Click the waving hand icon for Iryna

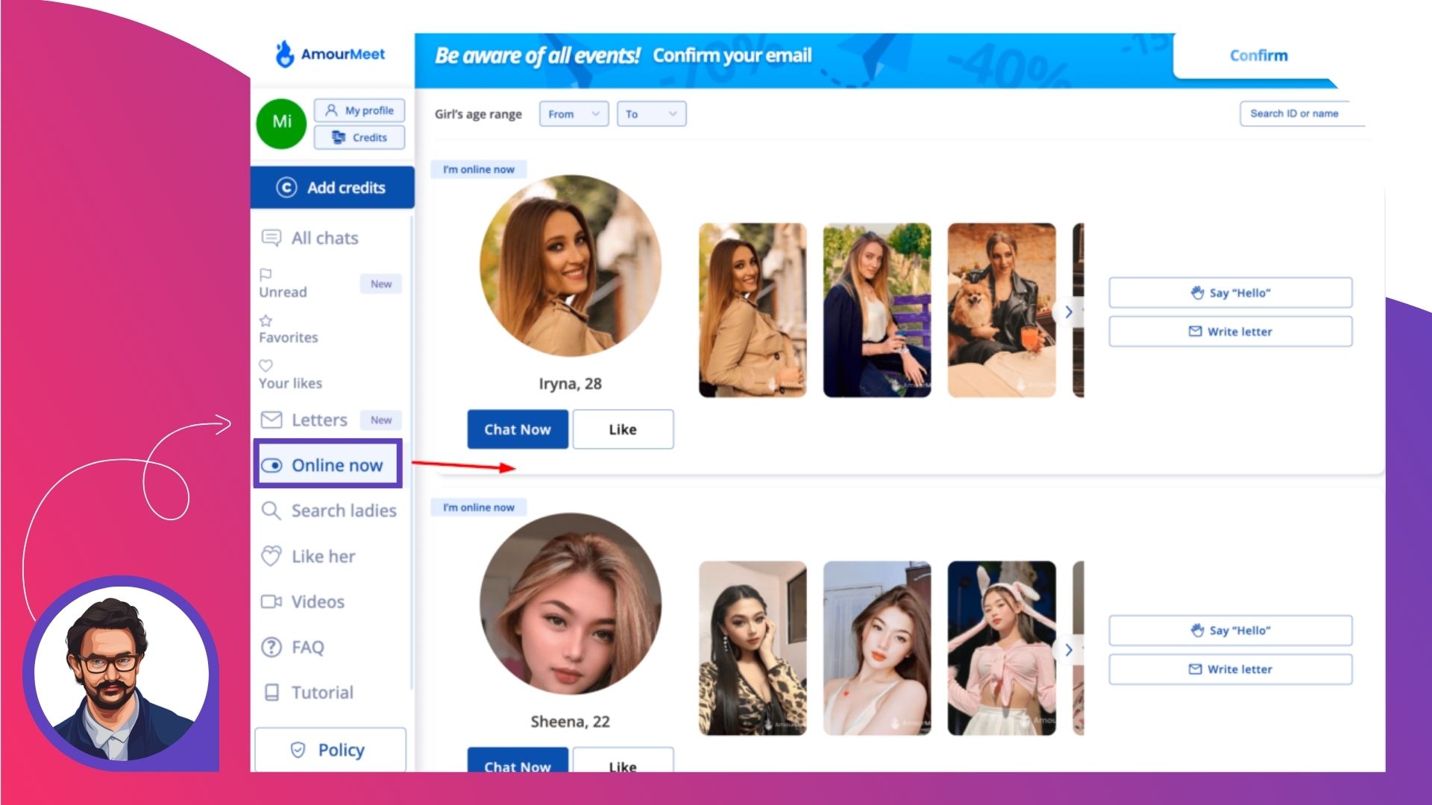pos(1197,292)
